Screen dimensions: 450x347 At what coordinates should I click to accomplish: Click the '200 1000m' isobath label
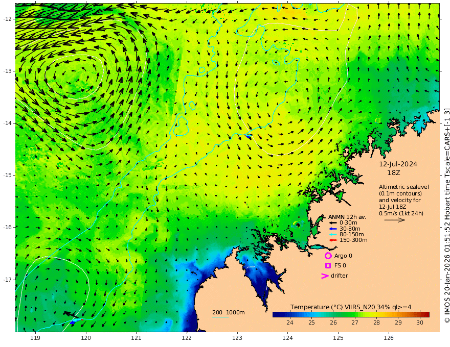229,312
